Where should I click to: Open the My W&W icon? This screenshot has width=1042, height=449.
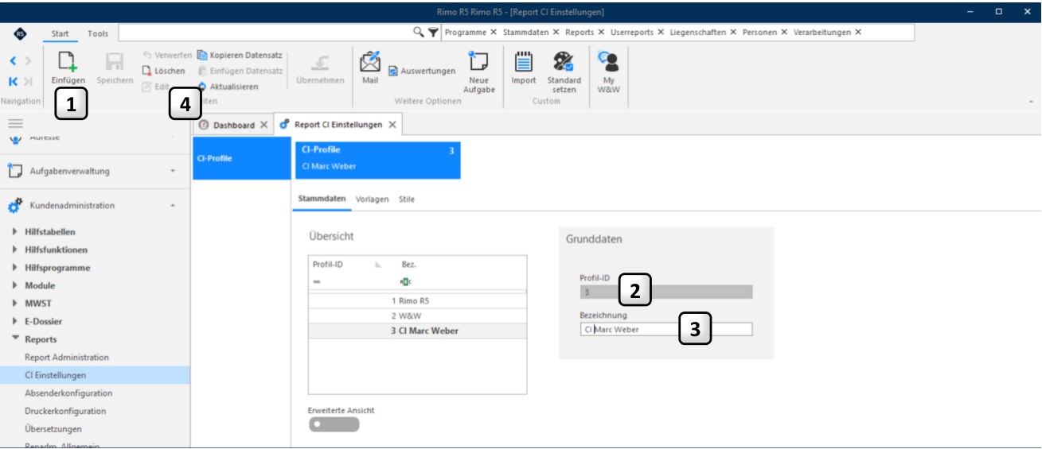(608, 62)
